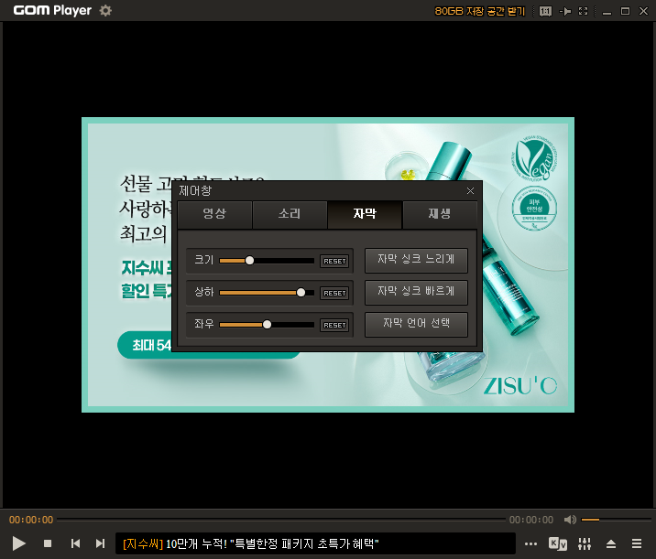Open the 재생 tab
The image size is (656, 559).
(440, 214)
